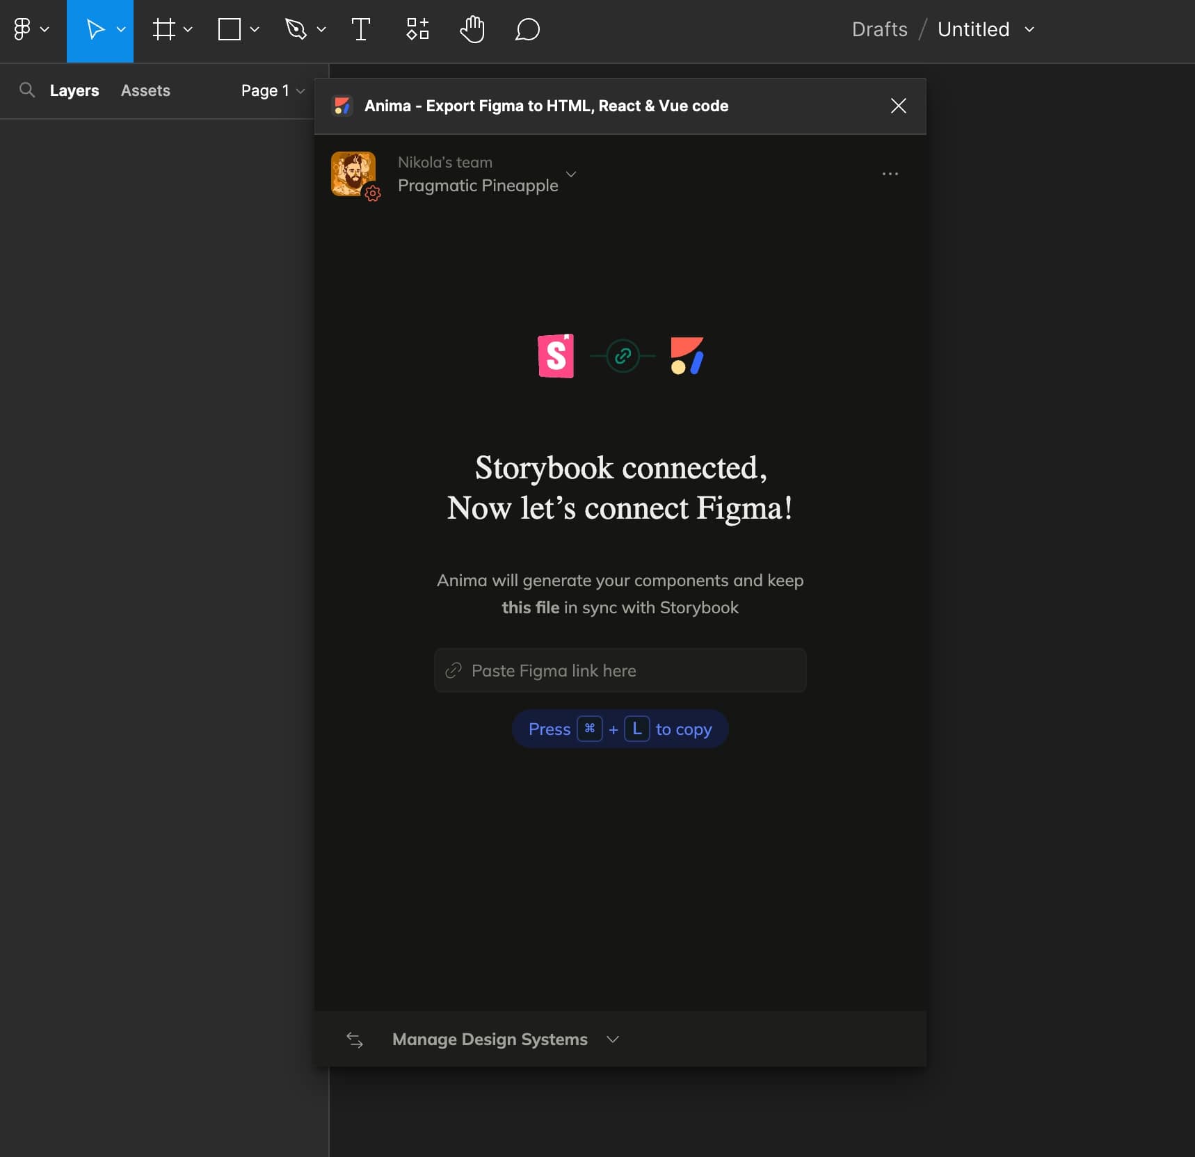Expand the Page 1 dropdown
The image size is (1195, 1157).
point(273,90)
